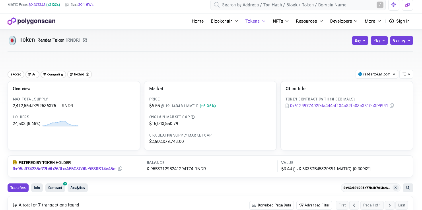The image size is (422, 210).
Task: Open the Developers dropdown menu
Action: point(344,21)
